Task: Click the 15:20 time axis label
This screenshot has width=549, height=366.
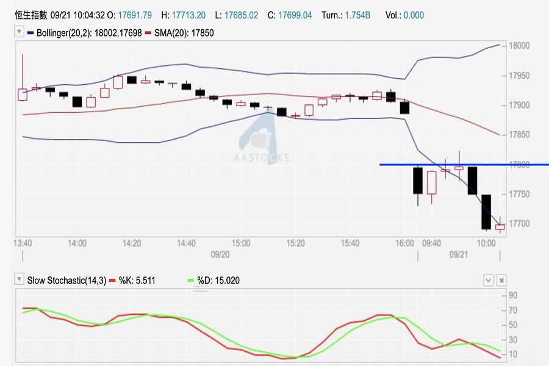Action: pyautogui.click(x=295, y=243)
